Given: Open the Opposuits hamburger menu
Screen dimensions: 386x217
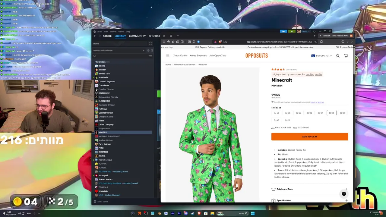Looking at the screenshot, I should tap(168, 56).
